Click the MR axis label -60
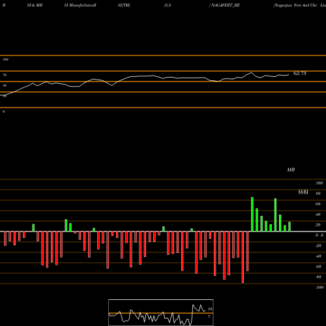Image resolution: width=326 pixels, height=326 pixels. [318, 267]
